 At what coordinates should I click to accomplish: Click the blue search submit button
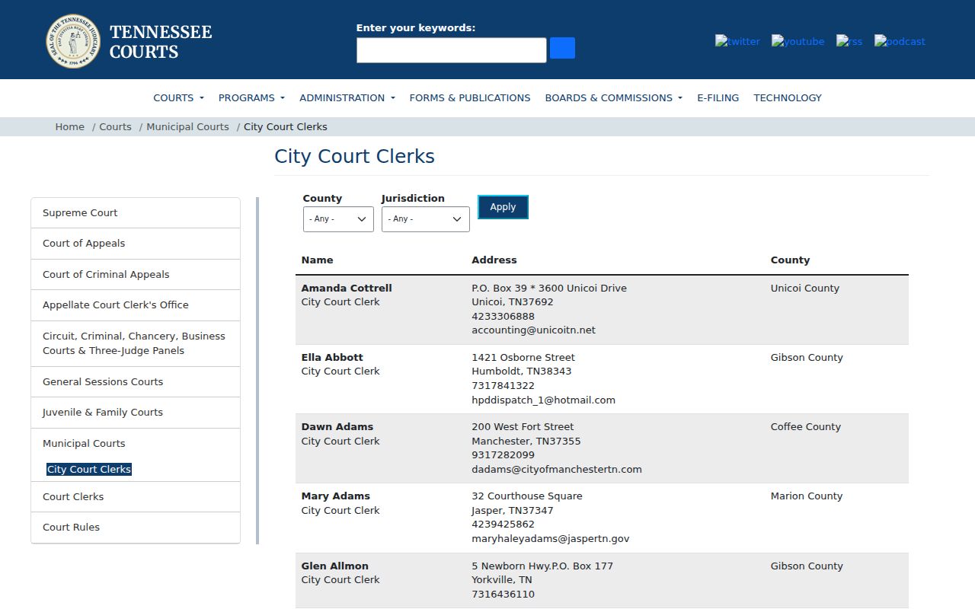coord(562,48)
